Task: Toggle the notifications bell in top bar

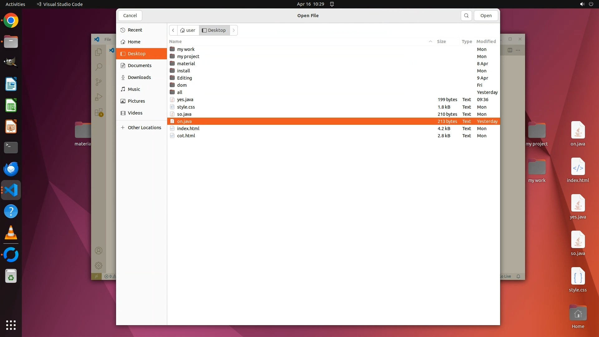Action: pyautogui.click(x=332, y=4)
